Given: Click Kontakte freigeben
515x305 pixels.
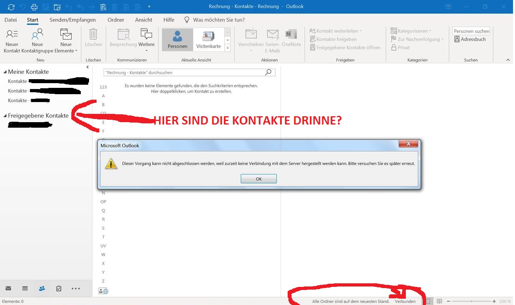Looking at the screenshot, I should [333, 39].
